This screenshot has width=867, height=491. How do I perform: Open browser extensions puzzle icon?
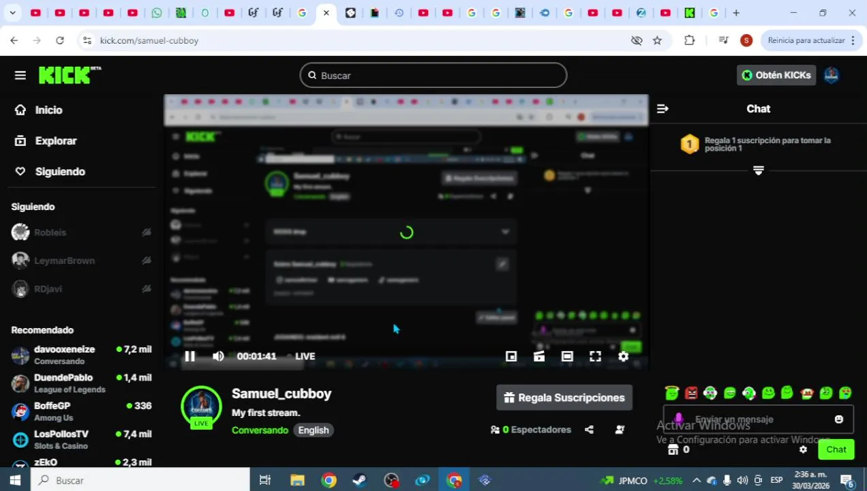689,40
